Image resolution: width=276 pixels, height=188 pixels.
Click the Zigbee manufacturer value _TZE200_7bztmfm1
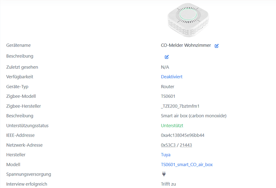180,106
